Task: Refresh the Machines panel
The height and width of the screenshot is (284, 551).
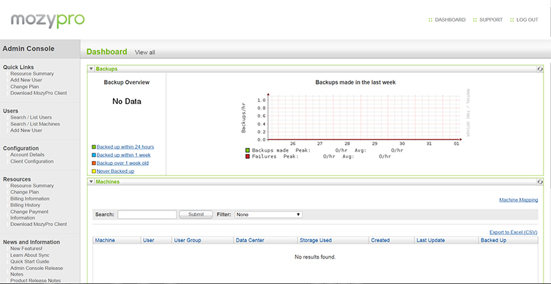Action: tap(540, 182)
